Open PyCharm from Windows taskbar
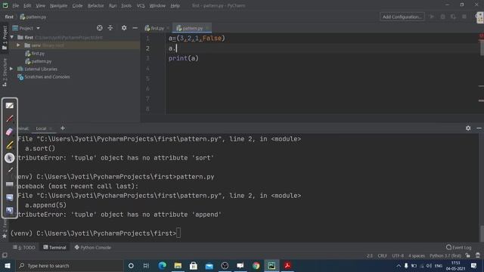This screenshot has width=484, height=272. (271, 265)
